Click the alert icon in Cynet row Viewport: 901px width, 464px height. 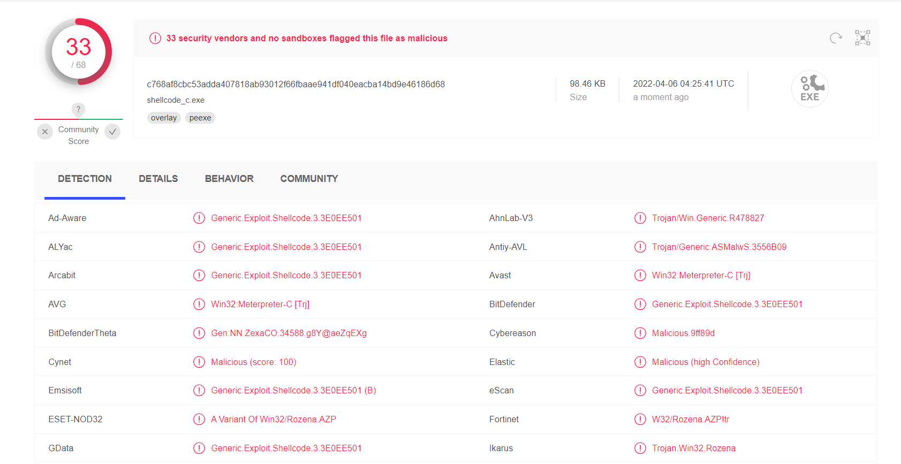199,362
